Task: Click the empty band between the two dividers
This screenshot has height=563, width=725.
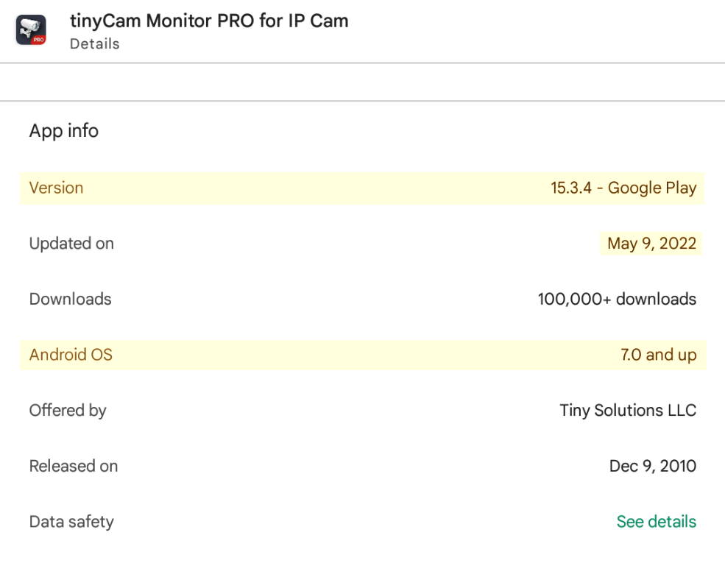Action: pos(362,82)
